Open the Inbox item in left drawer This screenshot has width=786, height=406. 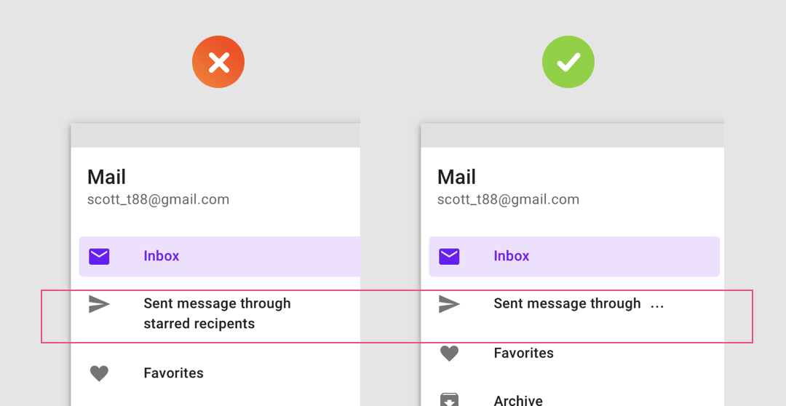(x=220, y=257)
